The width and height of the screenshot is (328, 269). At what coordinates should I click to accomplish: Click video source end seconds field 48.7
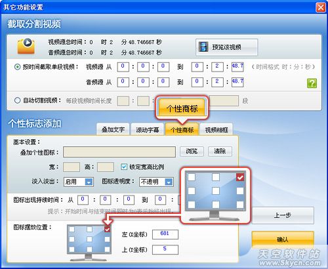tap(237, 67)
